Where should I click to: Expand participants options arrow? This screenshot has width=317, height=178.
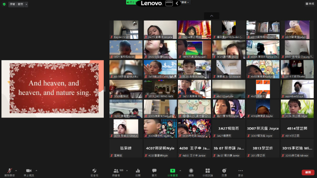pos(127,170)
